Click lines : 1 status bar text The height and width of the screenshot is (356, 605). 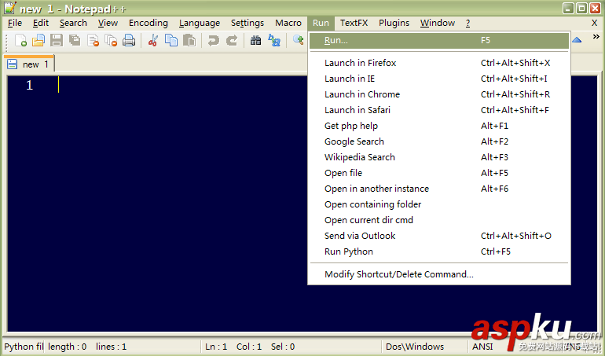111,347
